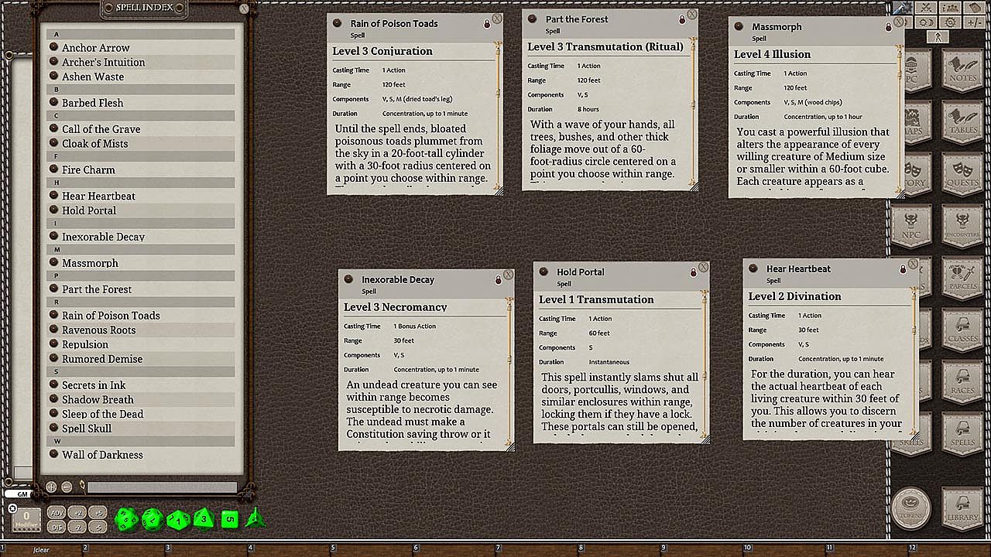Click the green d8 die
The width and height of the screenshot is (991, 557).
[x=204, y=518]
